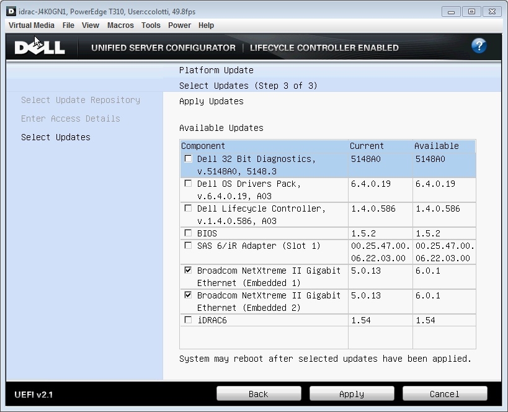The image size is (508, 412).
Task: Click iDRAC6 available version 1.54
Action: point(426,320)
